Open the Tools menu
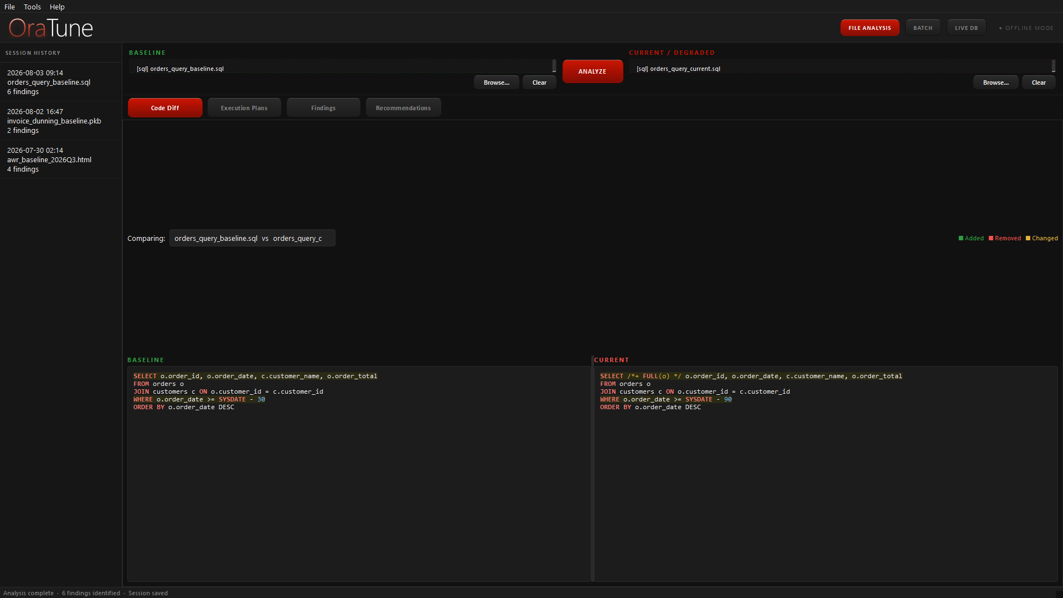 pos(32,7)
